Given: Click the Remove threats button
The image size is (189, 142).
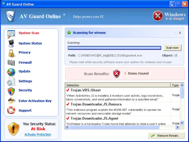Looking at the screenshot, I should pos(166,136).
